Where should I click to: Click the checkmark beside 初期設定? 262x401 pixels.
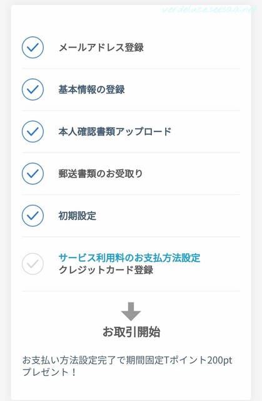coord(33,216)
